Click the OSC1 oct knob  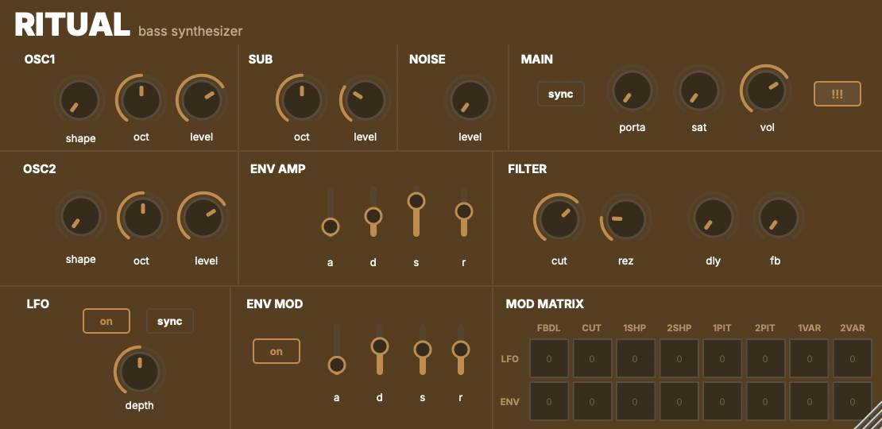(x=141, y=100)
